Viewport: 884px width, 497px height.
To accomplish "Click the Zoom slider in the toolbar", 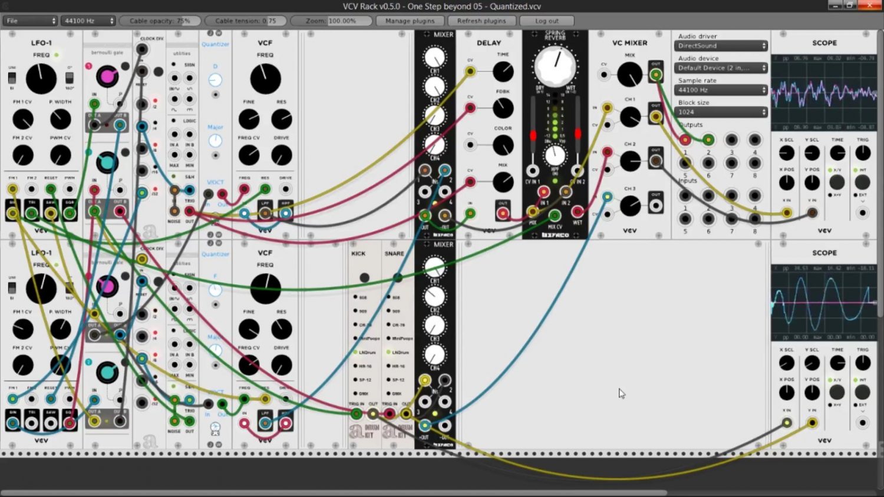I will tap(331, 21).
